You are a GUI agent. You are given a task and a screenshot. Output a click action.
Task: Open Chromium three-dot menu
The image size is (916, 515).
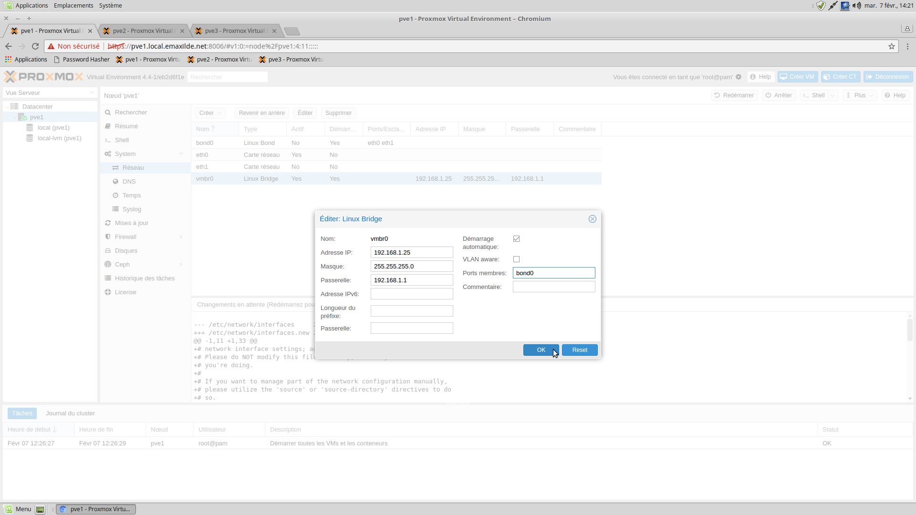tap(907, 46)
